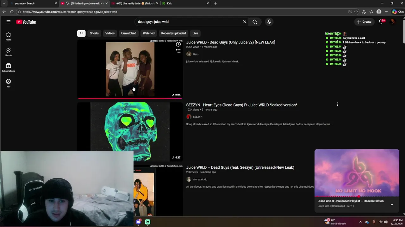Go to Home in the sidebar
The height and width of the screenshot is (227, 405).
9,37
